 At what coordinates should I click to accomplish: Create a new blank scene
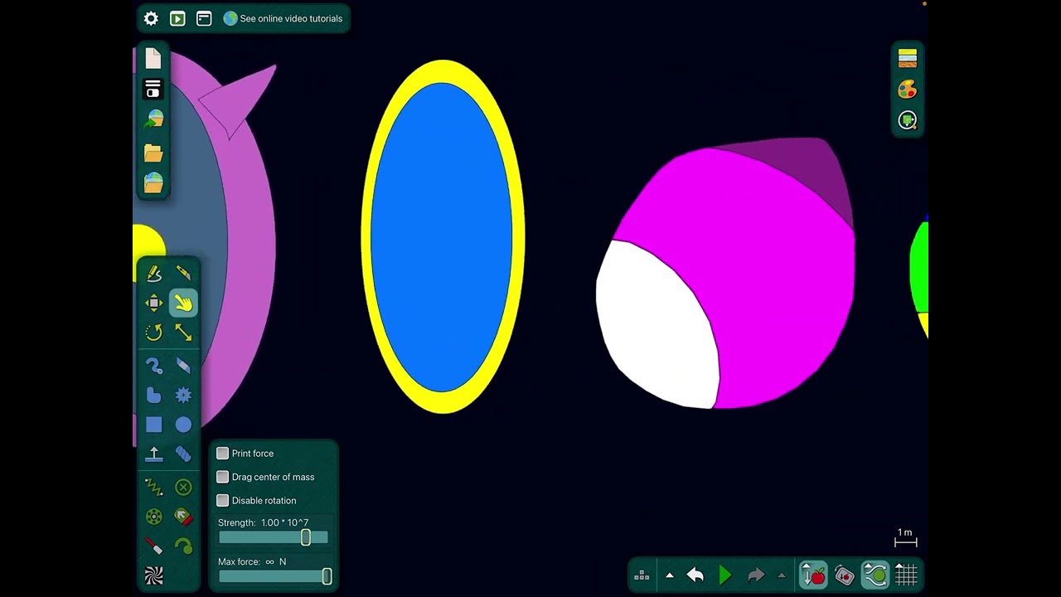(153, 58)
